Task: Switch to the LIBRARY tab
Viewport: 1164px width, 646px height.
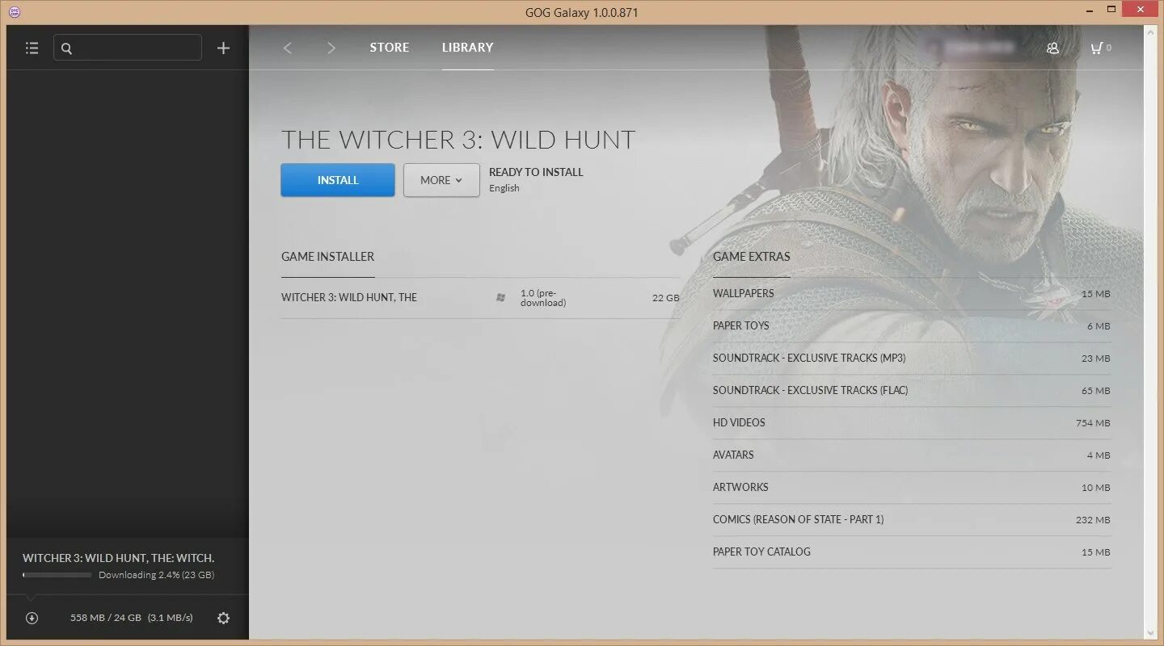Action: pyautogui.click(x=467, y=48)
